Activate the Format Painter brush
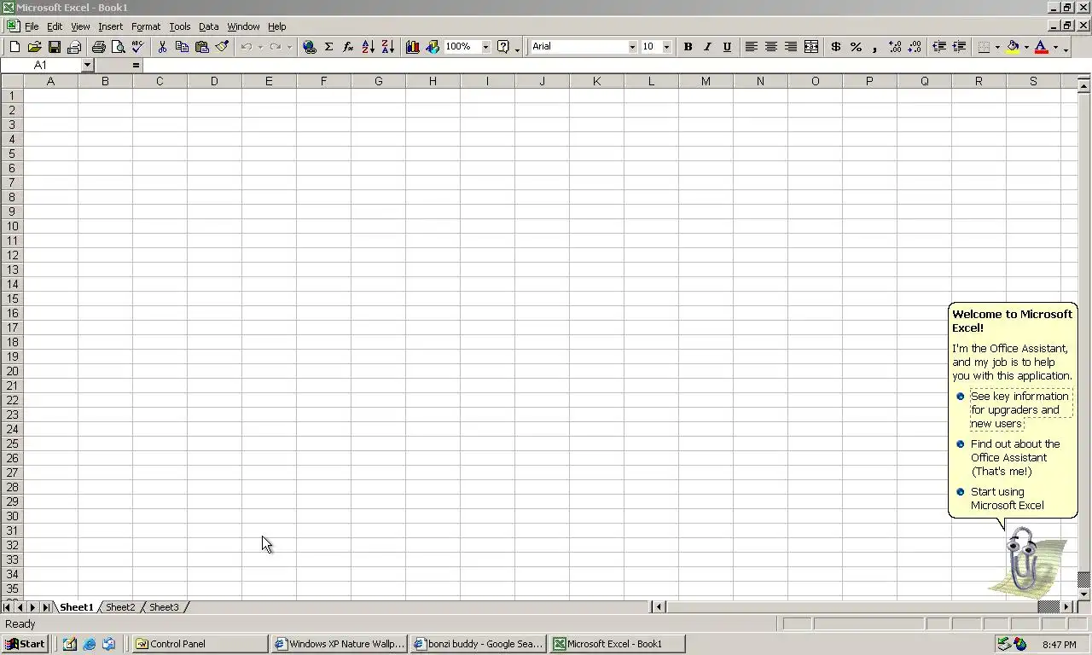This screenshot has height=655, width=1092. 222,47
